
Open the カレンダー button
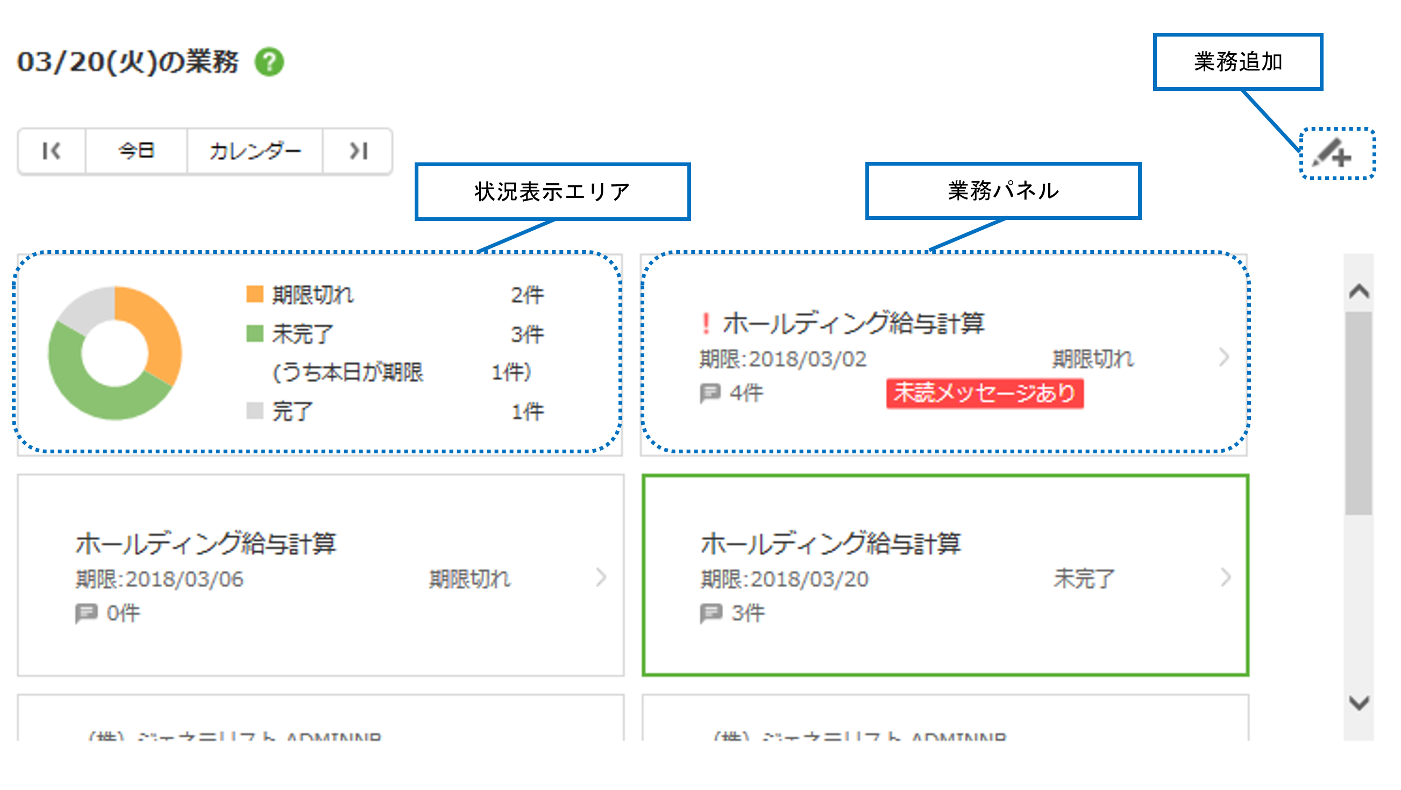point(254,151)
